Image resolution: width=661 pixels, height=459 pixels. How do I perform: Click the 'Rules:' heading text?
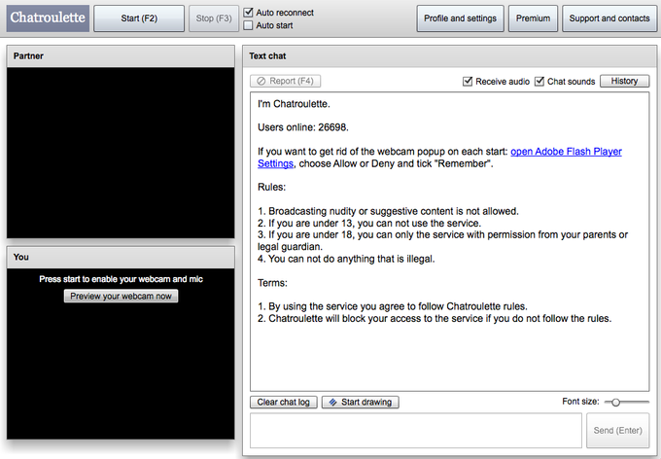(271, 187)
